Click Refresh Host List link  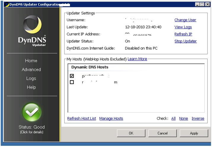[82, 118]
